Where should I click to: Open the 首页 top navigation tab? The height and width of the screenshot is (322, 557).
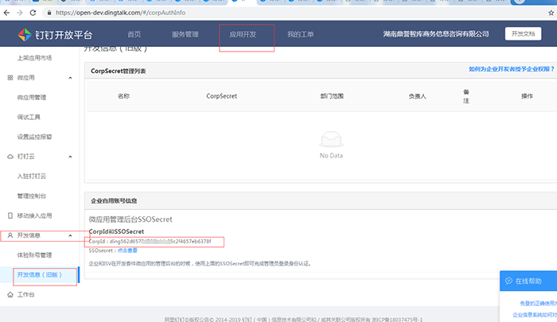(134, 34)
